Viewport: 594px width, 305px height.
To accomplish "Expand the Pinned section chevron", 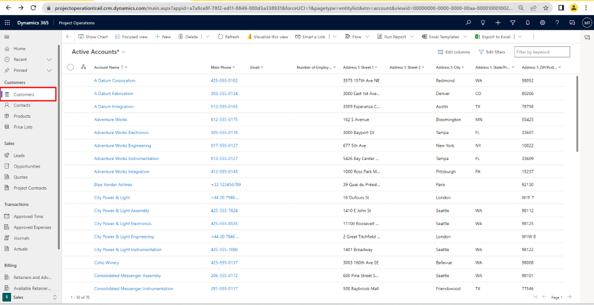I will pyautogui.click(x=49, y=70).
